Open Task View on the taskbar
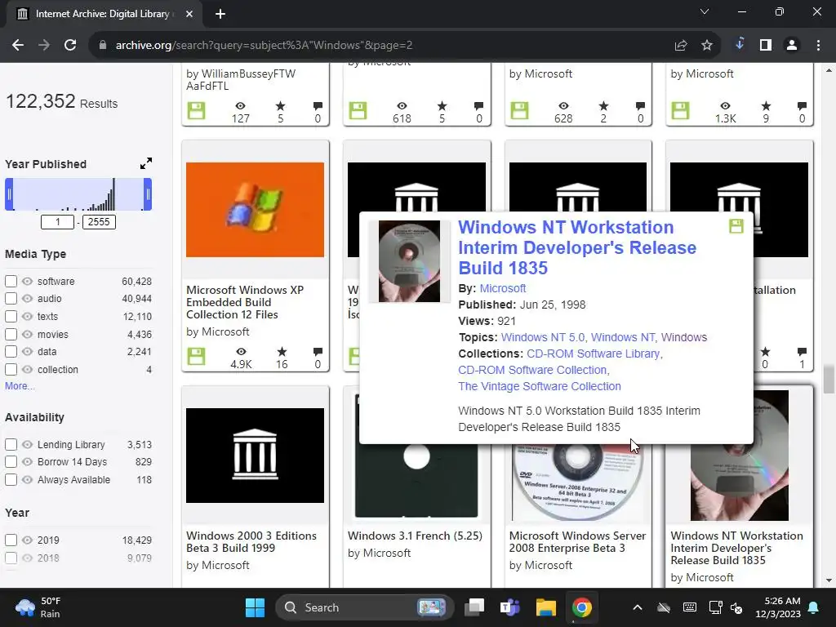The height and width of the screenshot is (627, 836). pyautogui.click(x=474, y=607)
